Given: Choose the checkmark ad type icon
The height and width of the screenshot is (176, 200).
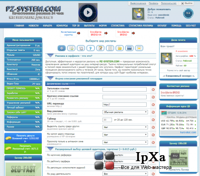Looking at the screenshot, I should point(71,48).
